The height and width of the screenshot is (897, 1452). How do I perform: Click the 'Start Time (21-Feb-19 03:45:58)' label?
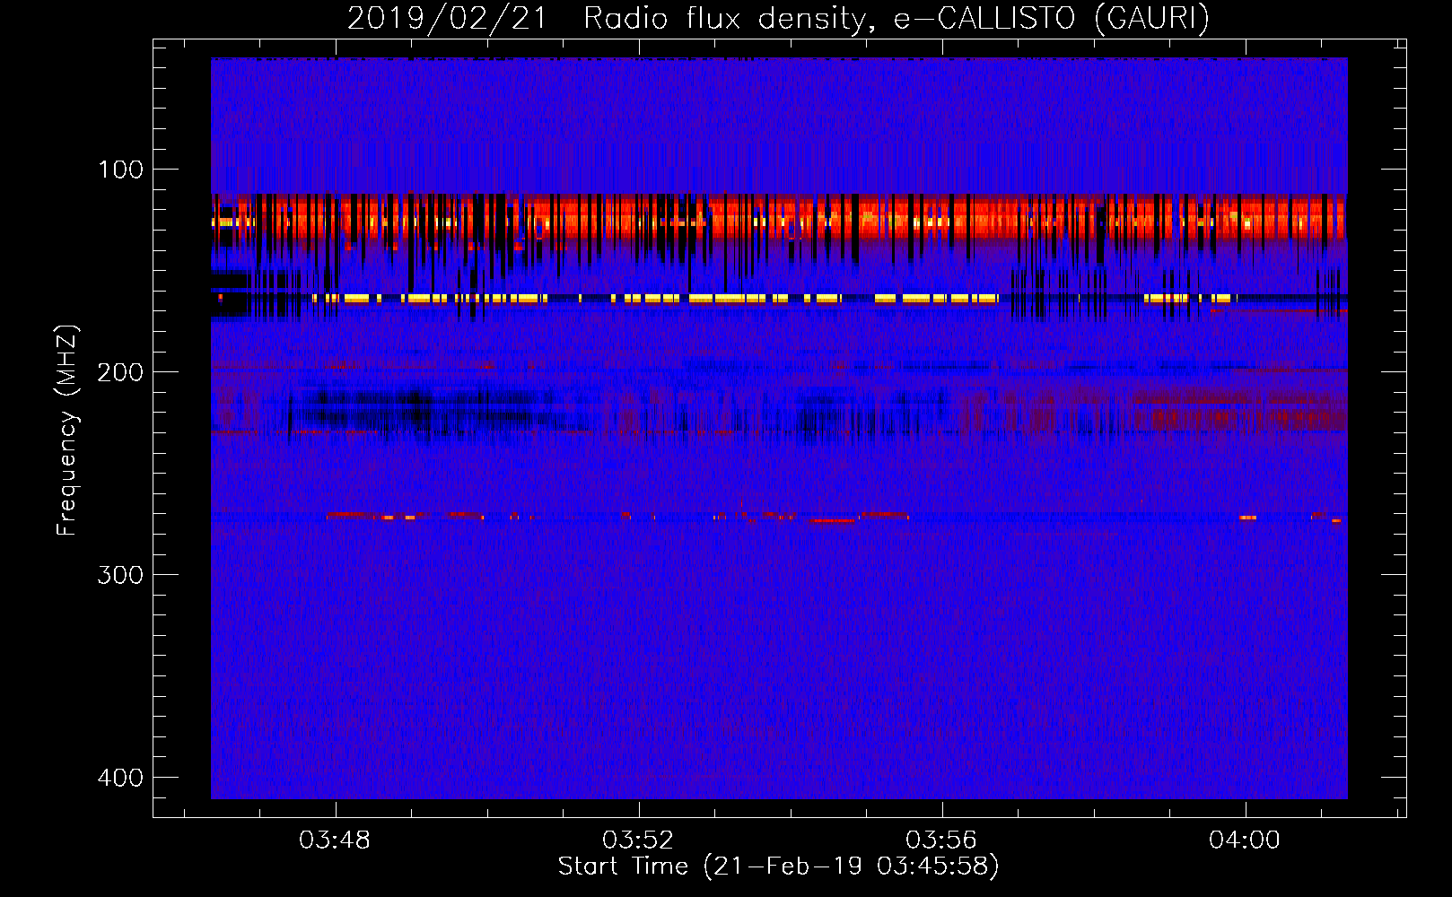[x=778, y=867]
